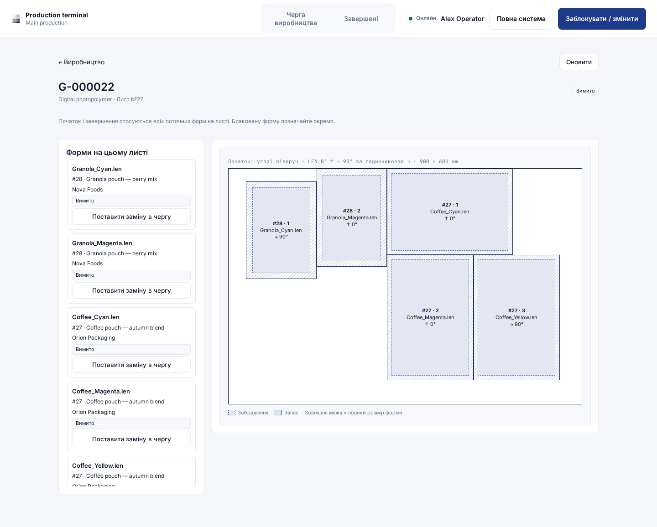
Task: Click the Вимито badge in Granola_Cyan.len card
Action: click(x=131, y=201)
